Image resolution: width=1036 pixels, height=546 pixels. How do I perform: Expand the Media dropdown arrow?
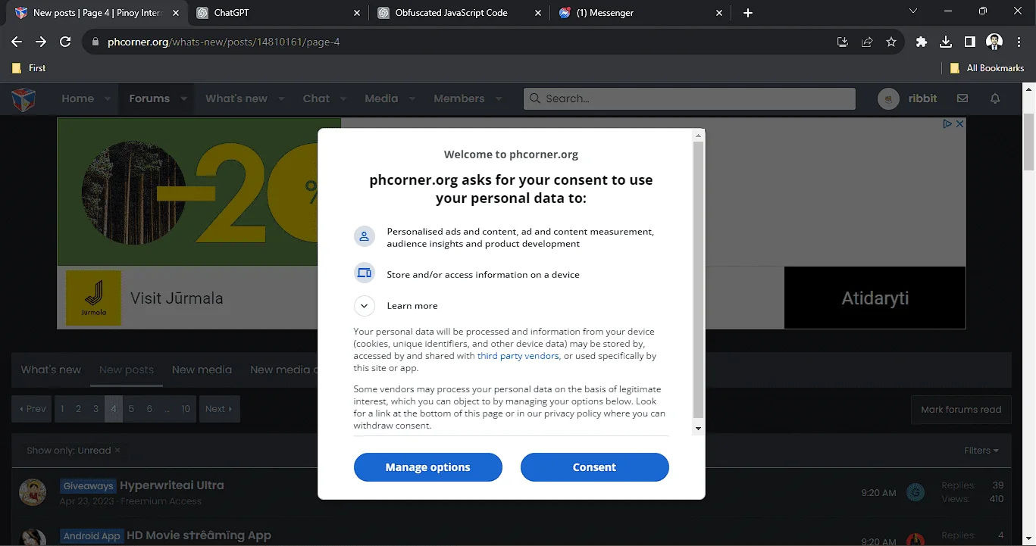click(412, 98)
